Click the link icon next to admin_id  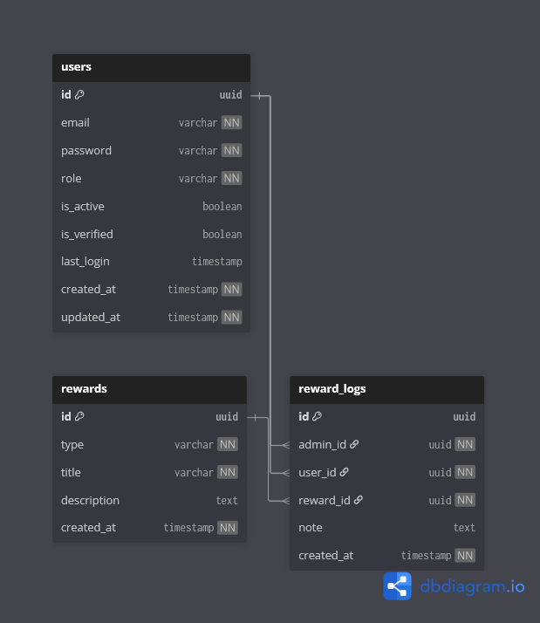tap(354, 445)
